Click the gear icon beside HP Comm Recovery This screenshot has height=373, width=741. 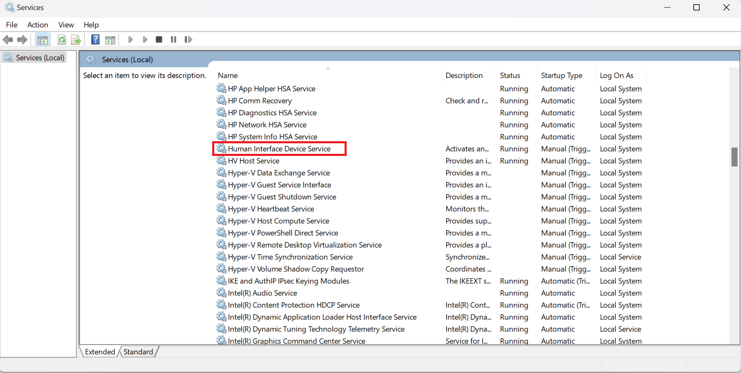pos(221,100)
